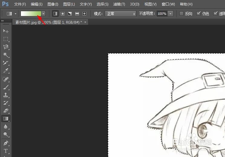Open the gradient picker dropdown arrow
The image size is (225, 157).
(x=44, y=14)
